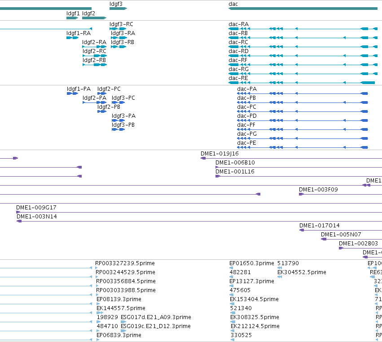Viewport: 382px width, 342px height.
Task: Select transcript dac-RA
Action: coord(303,29)
